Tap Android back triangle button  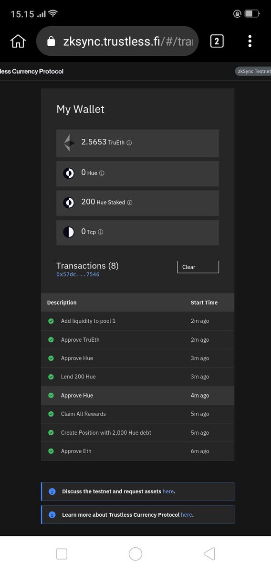point(209,554)
